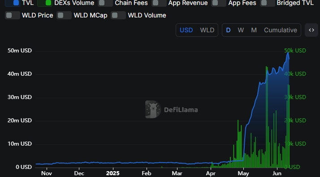Click the tallest green DEX volume bar
This screenshot has width=320, height=177.
click(267, 117)
